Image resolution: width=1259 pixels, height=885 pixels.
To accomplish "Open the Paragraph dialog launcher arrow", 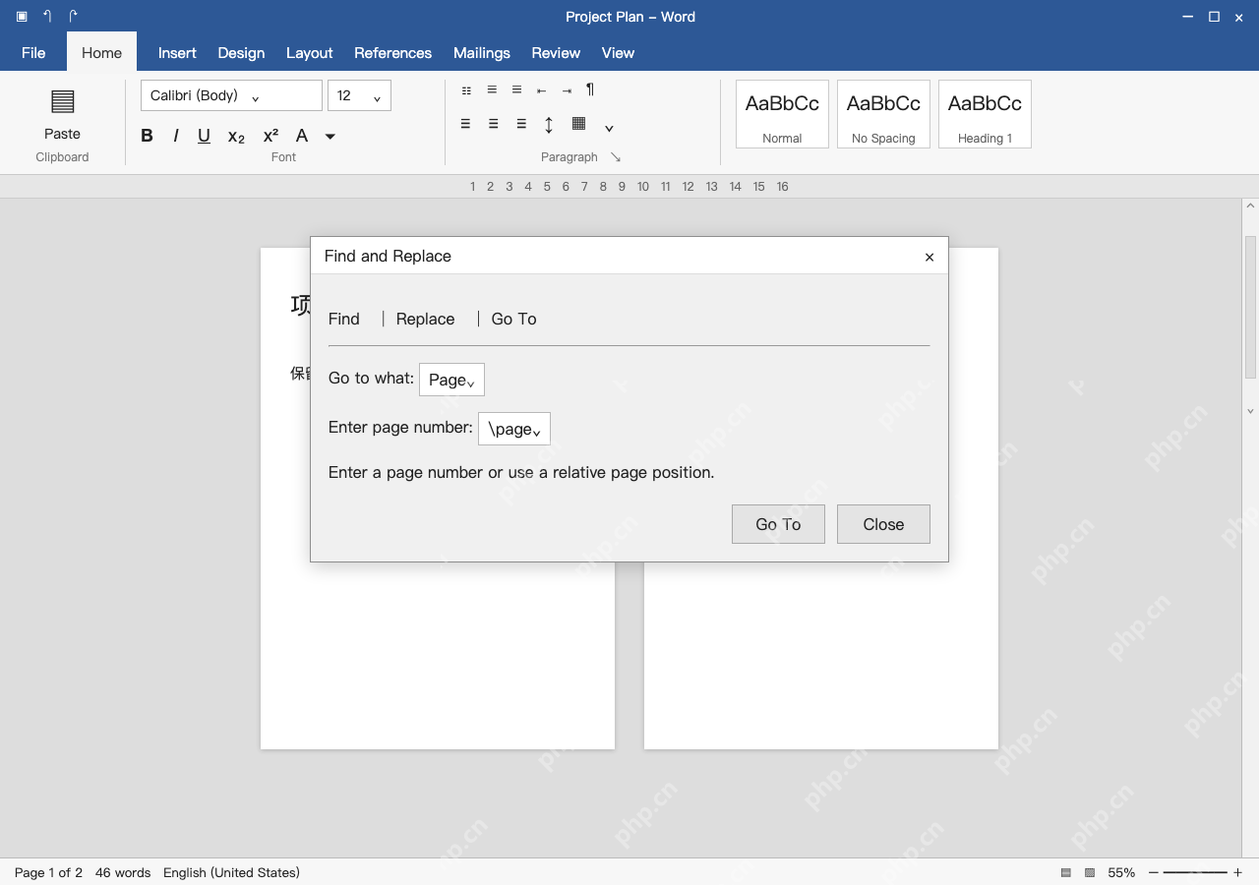I will 616,157.
